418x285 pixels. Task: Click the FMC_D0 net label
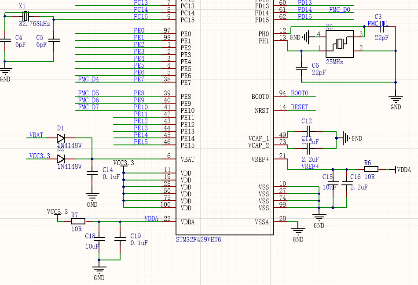[340, 10]
